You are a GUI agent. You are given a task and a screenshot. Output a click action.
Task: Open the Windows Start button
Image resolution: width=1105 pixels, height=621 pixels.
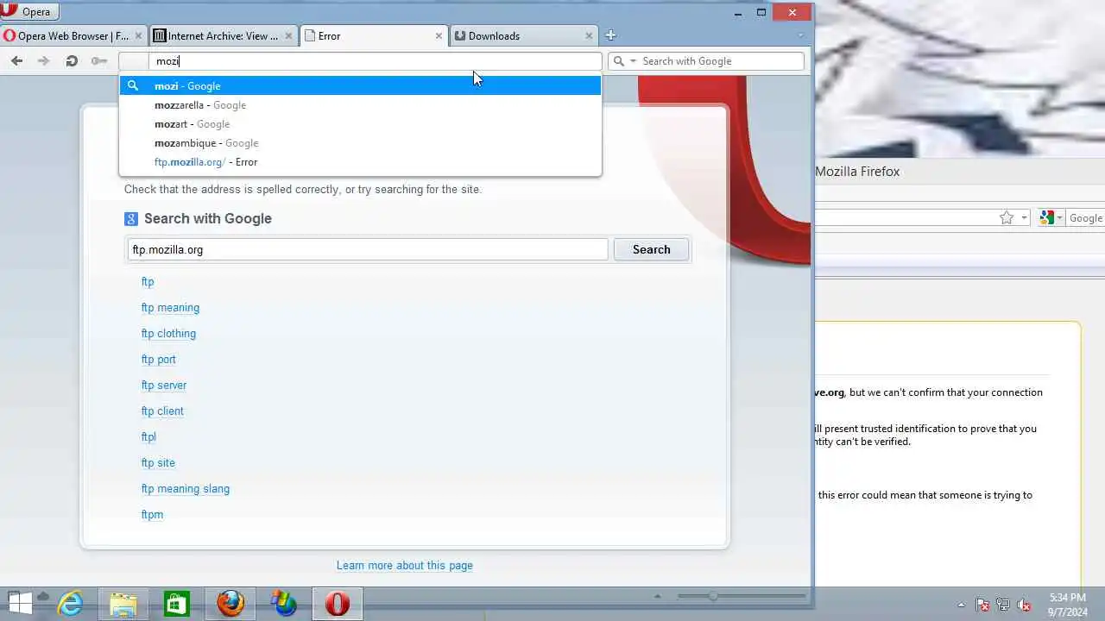[19, 604]
